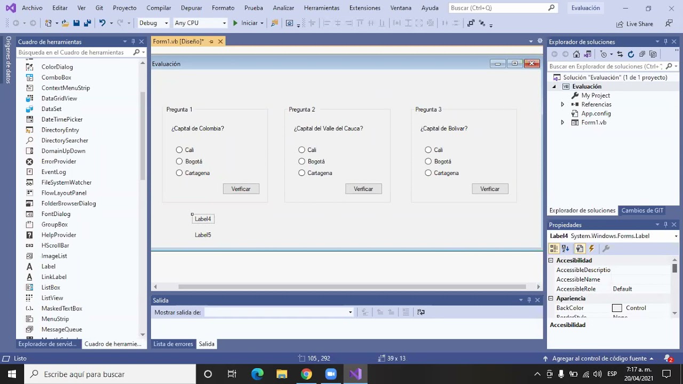Click the Live Share button
Screen dimensions: 683x384
click(x=634, y=23)
